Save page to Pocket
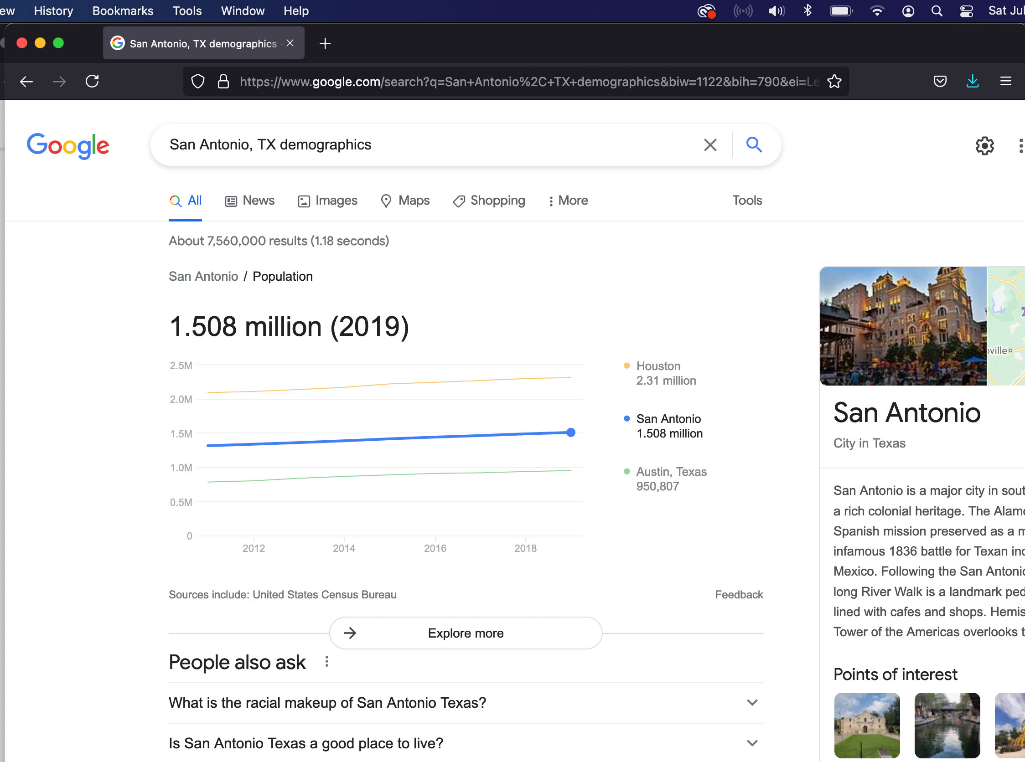The width and height of the screenshot is (1025, 762). click(940, 82)
